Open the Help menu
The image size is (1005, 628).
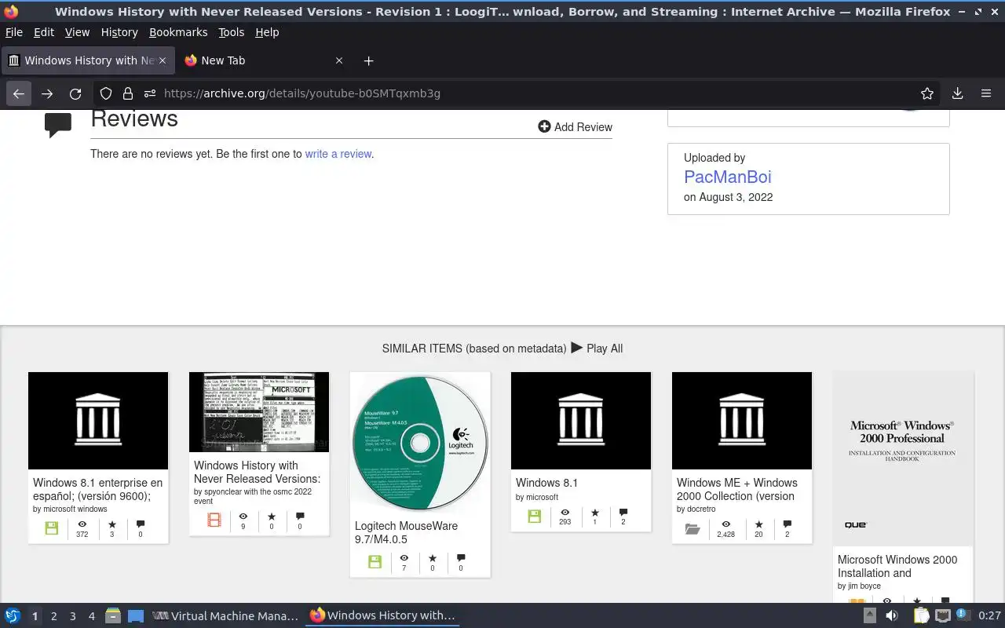click(x=267, y=32)
